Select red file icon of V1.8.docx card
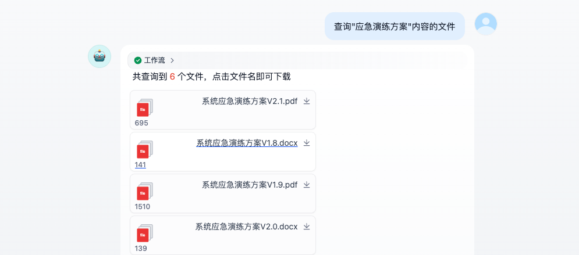579x255 pixels. [x=143, y=150]
